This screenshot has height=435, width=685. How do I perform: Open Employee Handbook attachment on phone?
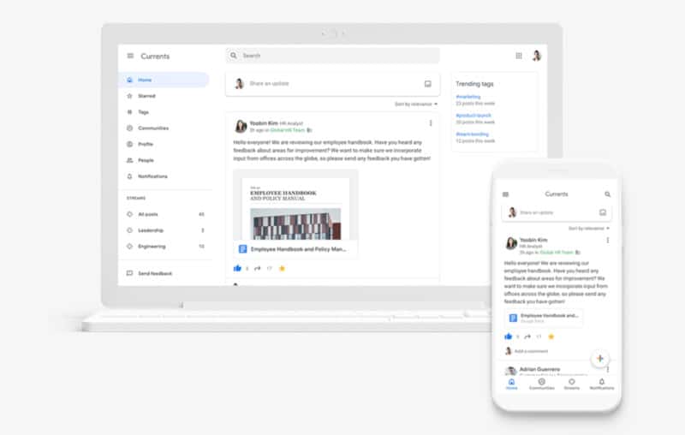(x=544, y=318)
